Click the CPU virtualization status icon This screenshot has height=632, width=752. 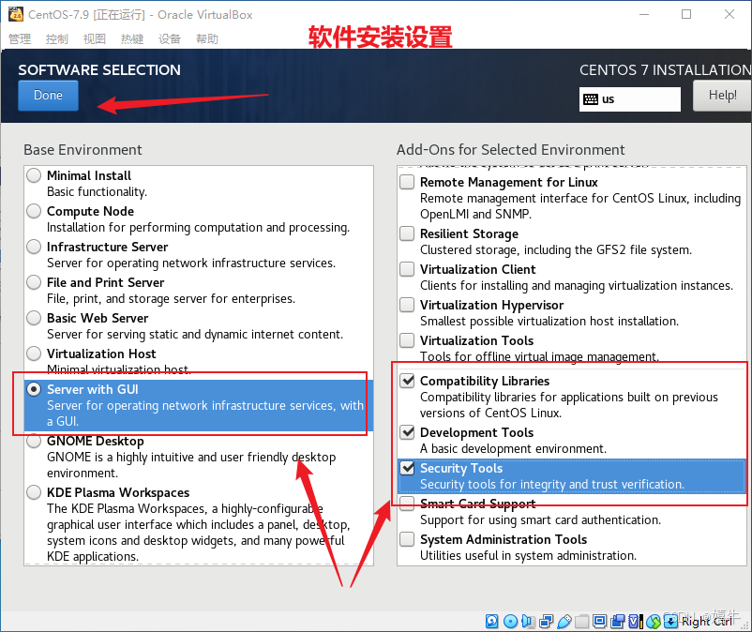636,622
